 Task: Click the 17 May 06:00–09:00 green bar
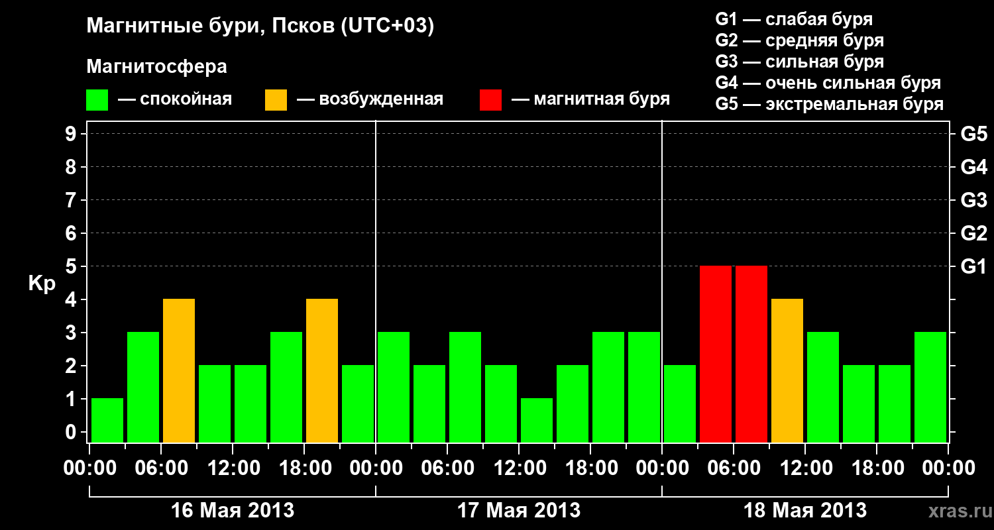point(465,387)
